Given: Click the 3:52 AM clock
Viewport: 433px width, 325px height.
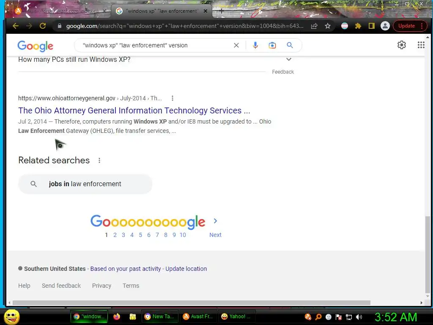Looking at the screenshot, I should pos(396,317).
